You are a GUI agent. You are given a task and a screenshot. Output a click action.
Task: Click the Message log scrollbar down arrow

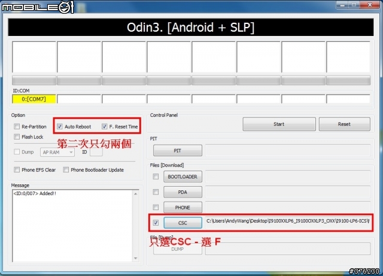[x=136, y=258]
